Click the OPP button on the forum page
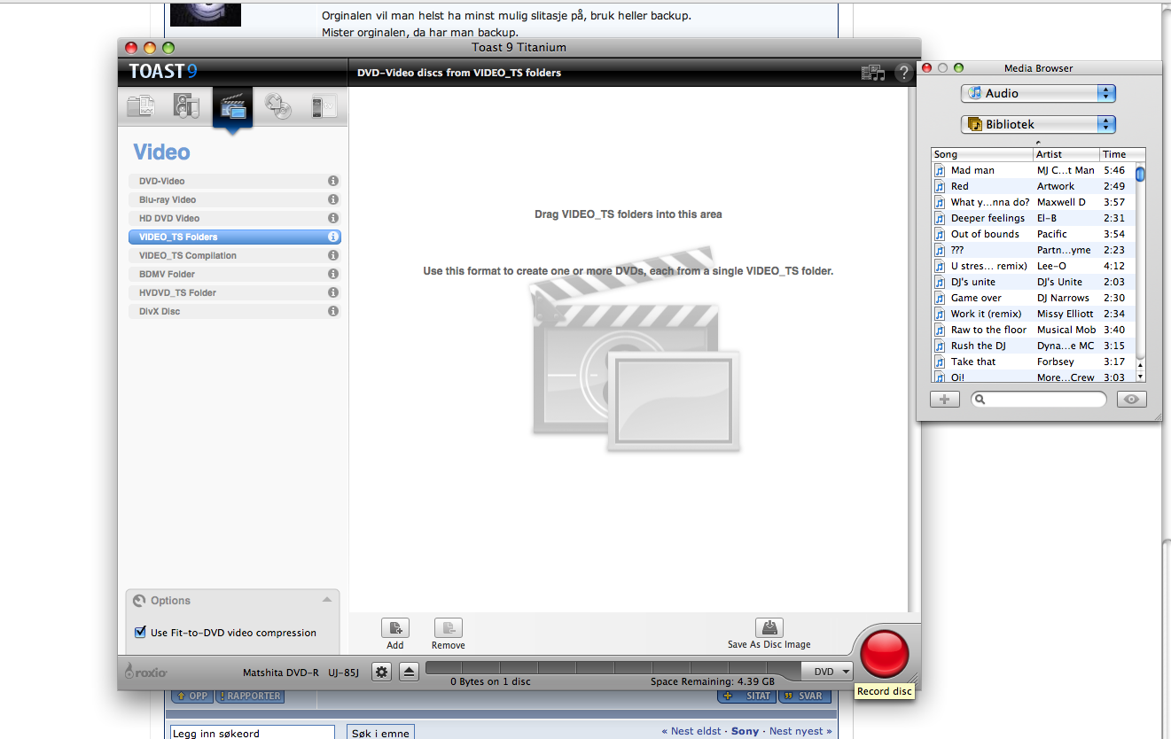 (191, 696)
